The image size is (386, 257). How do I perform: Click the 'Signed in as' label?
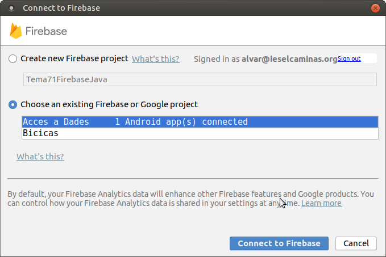point(217,58)
